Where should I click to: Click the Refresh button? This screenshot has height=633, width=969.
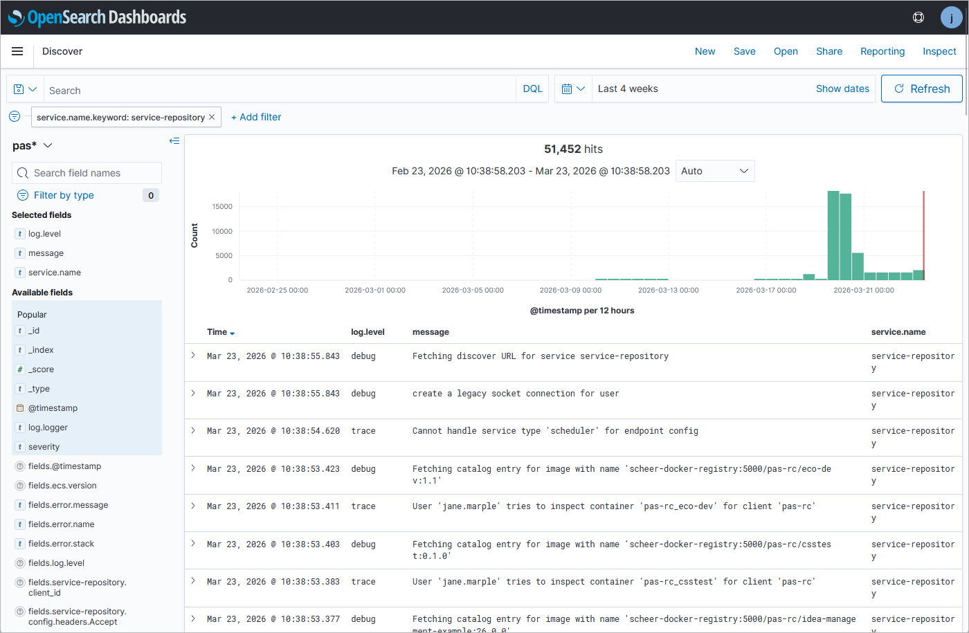coord(921,89)
